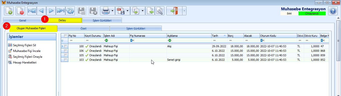The width and height of the screenshot is (341, 96).
Task: Switch to the Genel tab
Action: 23,20
